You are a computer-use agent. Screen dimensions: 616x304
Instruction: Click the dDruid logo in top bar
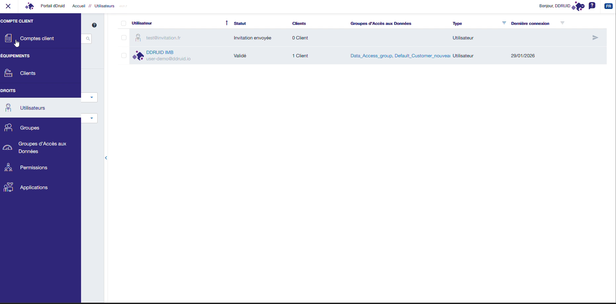coord(29,6)
